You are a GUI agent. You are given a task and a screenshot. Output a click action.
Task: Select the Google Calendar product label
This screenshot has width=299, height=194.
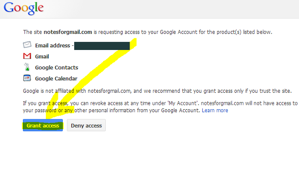click(x=56, y=79)
